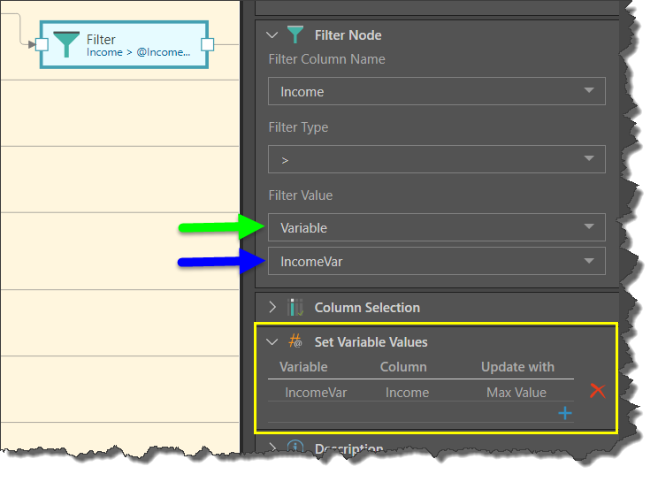Viewport: 658px width, 482px height.
Task: Click the Set Variable Values hash icon
Action: [x=295, y=341]
